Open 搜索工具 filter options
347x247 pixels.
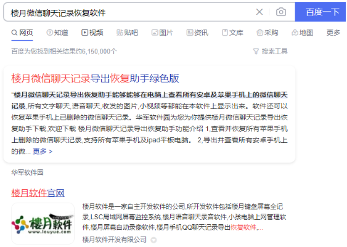tap(270, 51)
